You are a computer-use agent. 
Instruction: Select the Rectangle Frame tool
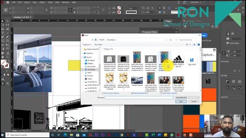click(3, 41)
